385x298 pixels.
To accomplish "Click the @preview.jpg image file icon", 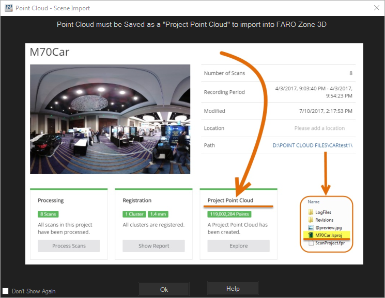I will 311,227.
